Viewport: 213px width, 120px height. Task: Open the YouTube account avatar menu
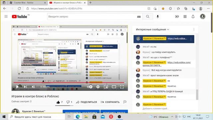[203, 17]
